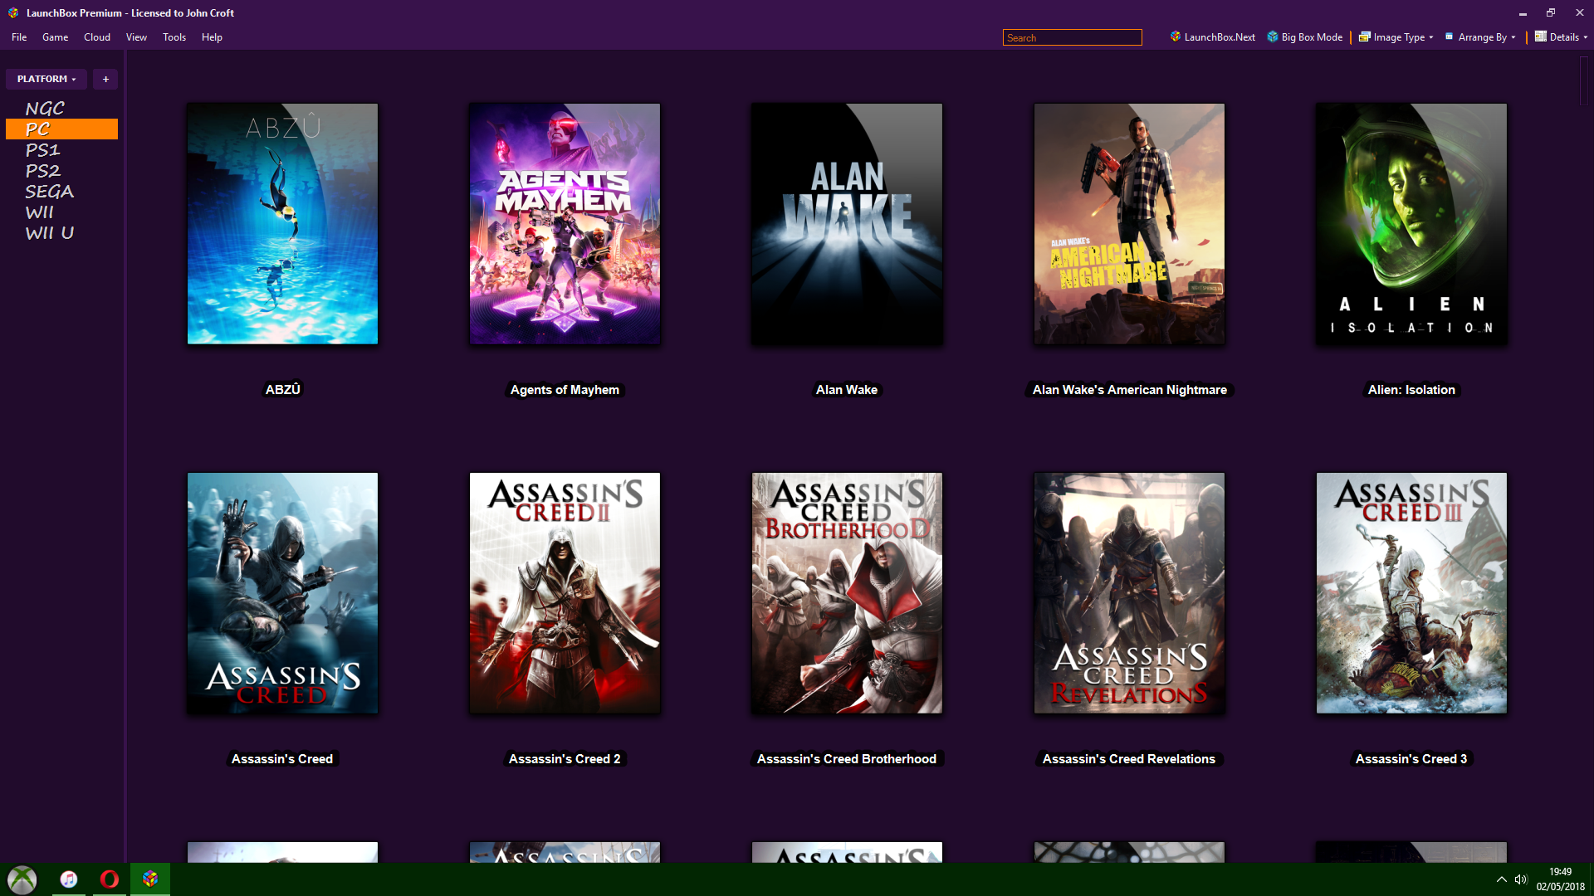
Task: Click Alan Wake's American Nightmare title
Action: click(1129, 390)
